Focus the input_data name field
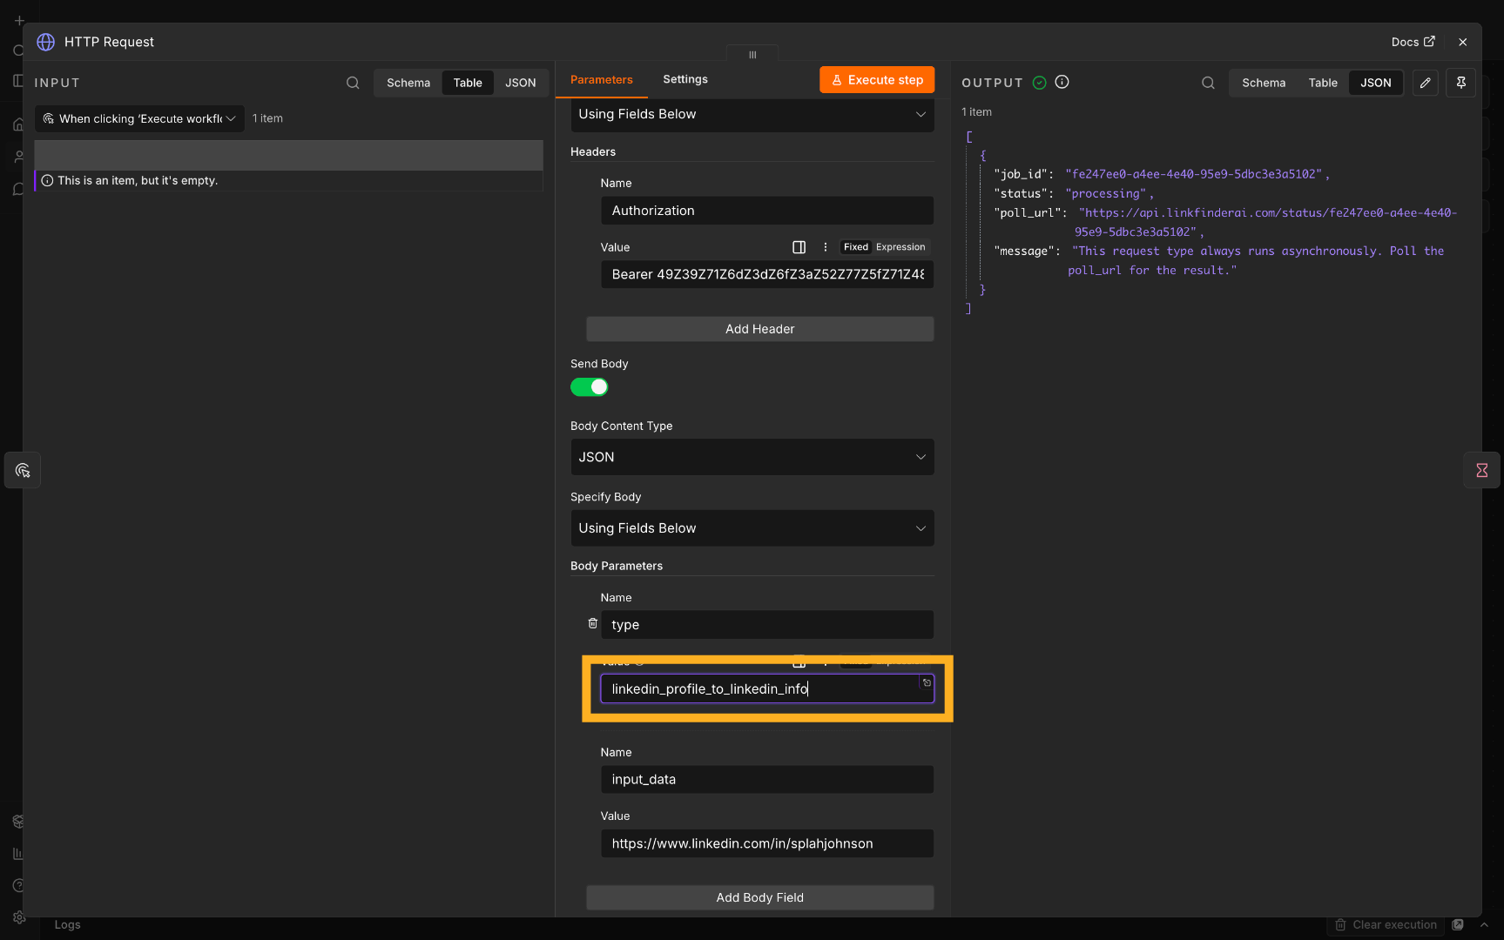The height and width of the screenshot is (940, 1504). click(x=767, y=779)
